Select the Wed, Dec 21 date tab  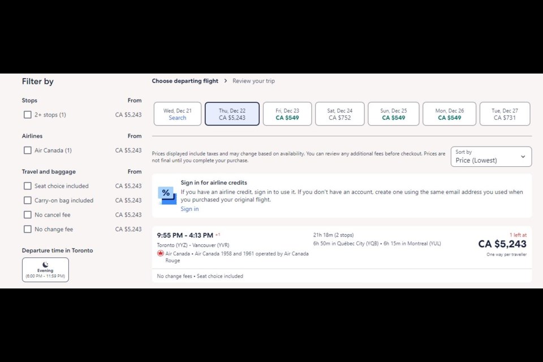click(177, 114)
